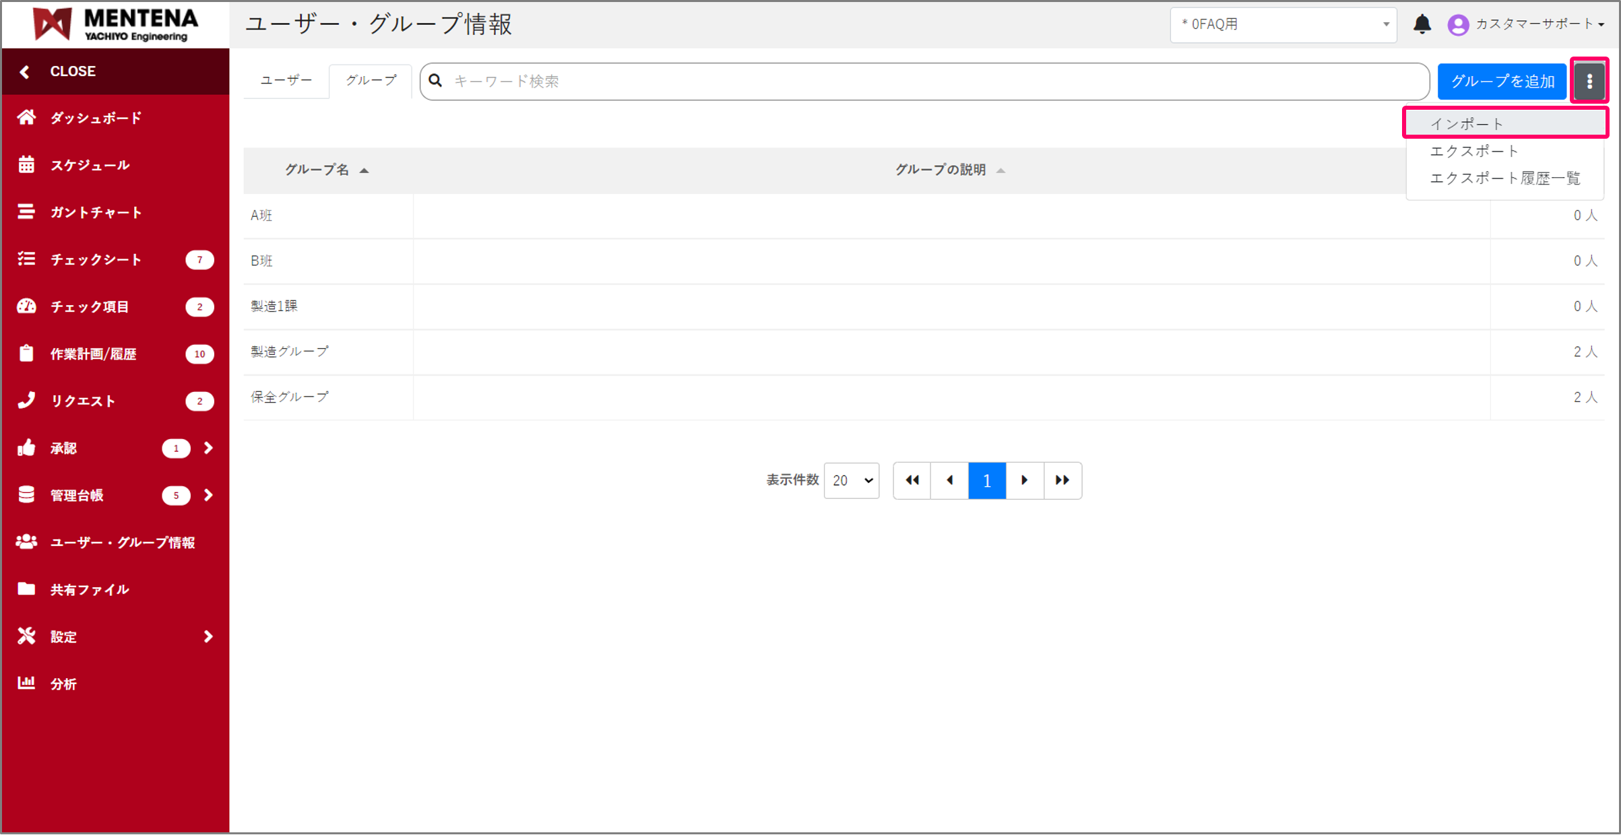Click the 分析 analysis icon

[26, 683]
